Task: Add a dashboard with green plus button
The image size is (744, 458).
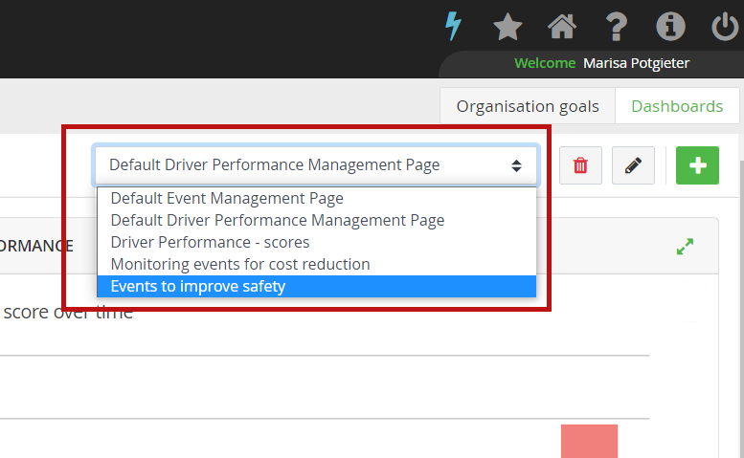Action: [x=697, y=165]
